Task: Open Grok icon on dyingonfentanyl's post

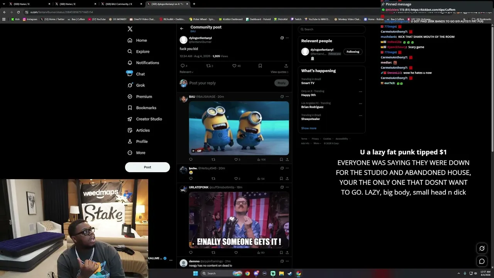Action: coord(282,38)
